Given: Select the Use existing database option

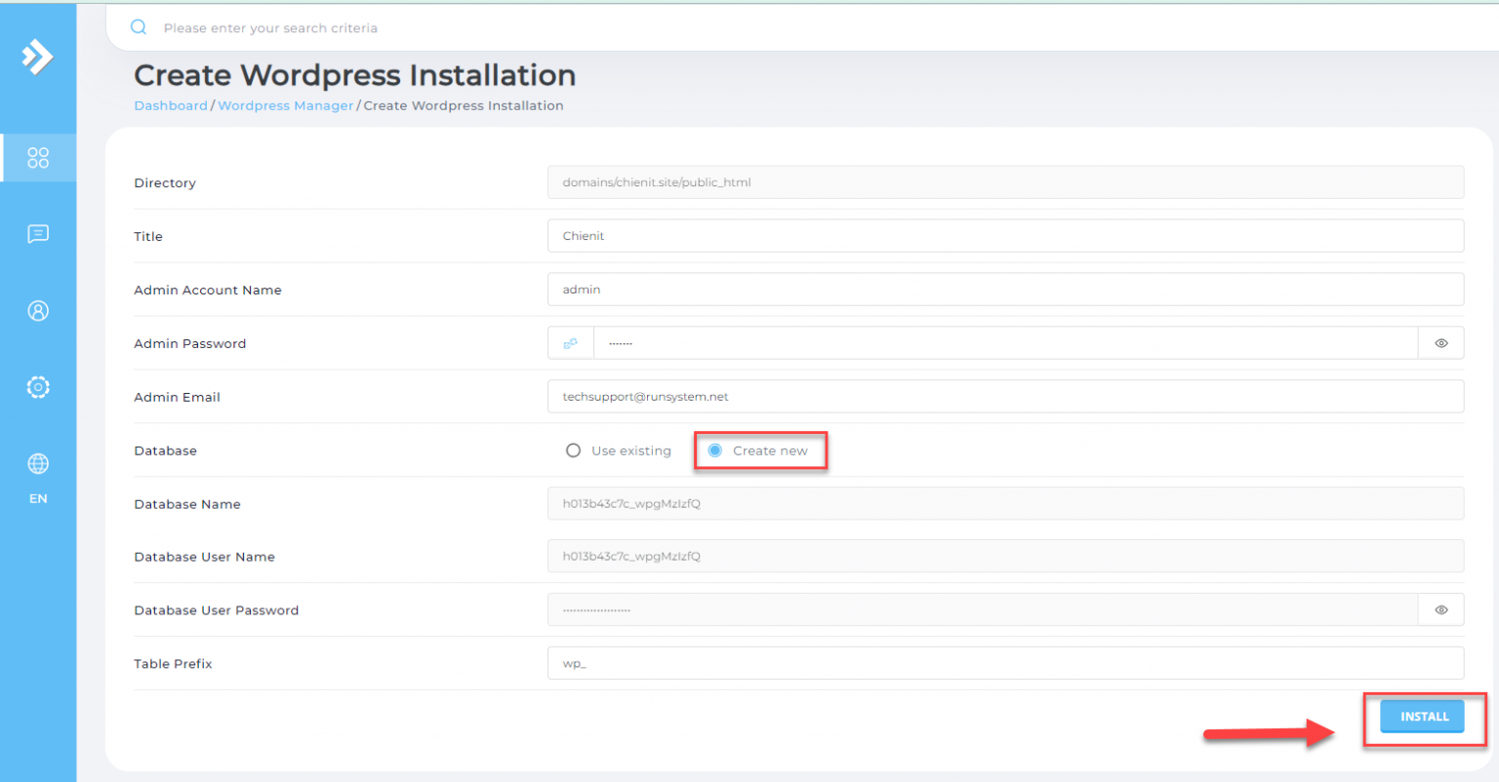Looking at the screenshot, I should coord(574,450).
